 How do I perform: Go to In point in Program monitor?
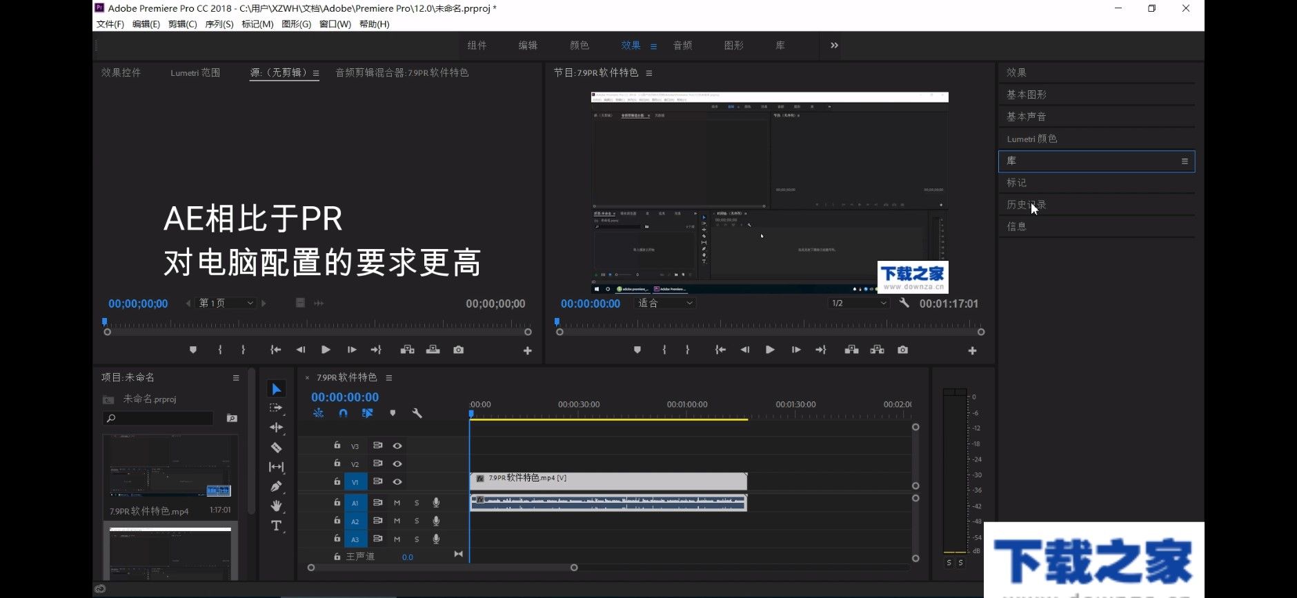click(x=720, y=350)
